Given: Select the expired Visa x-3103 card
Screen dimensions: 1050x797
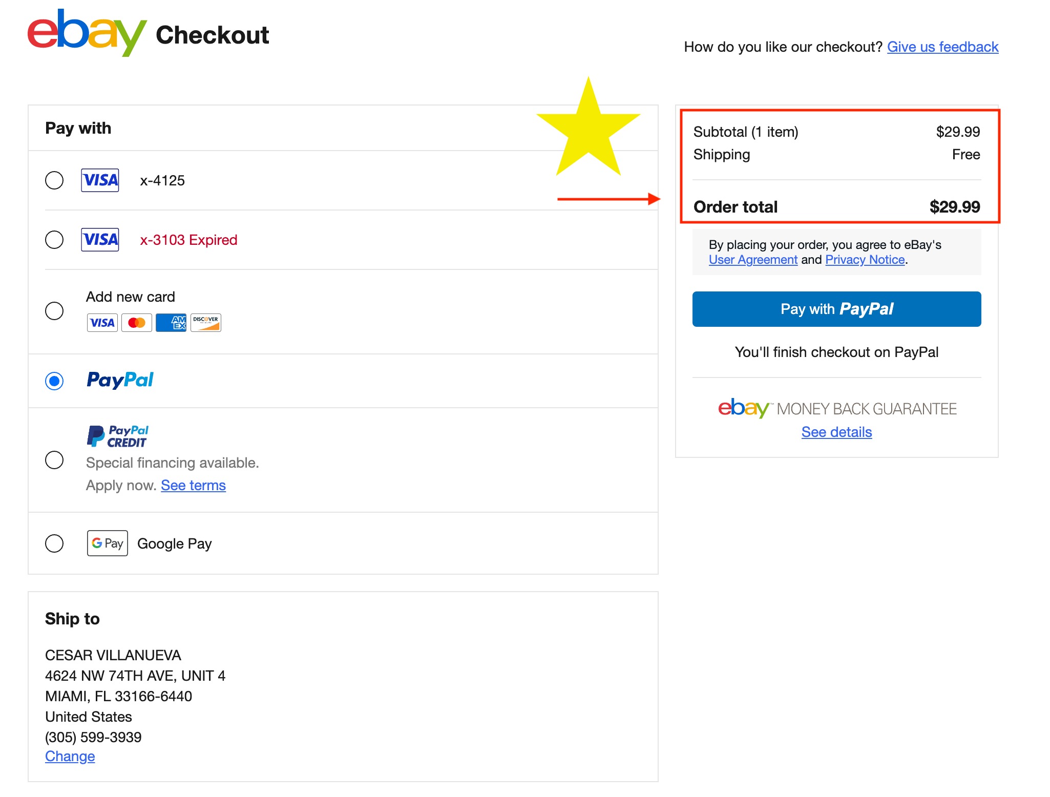Looking at the screenshot, I should (x=54, y=239).
